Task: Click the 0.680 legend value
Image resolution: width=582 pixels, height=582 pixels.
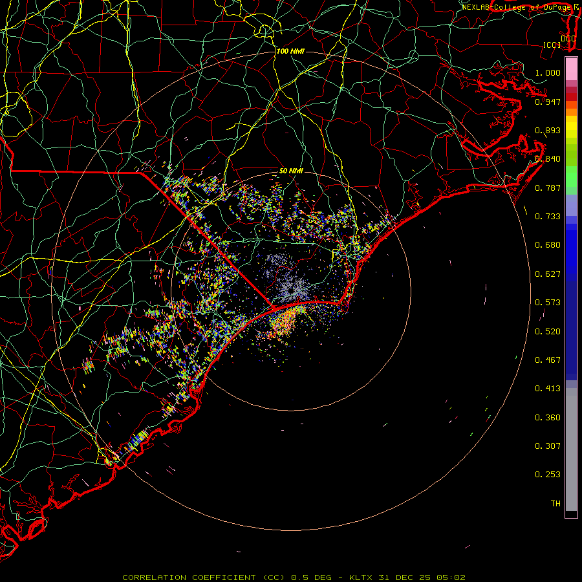Action: [548, 244]
